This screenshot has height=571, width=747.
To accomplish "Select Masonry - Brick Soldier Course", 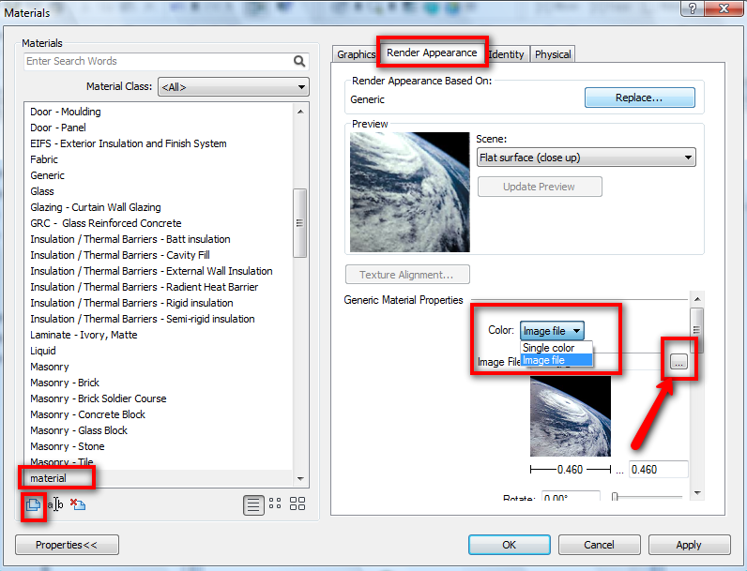I will coord(99,398).
